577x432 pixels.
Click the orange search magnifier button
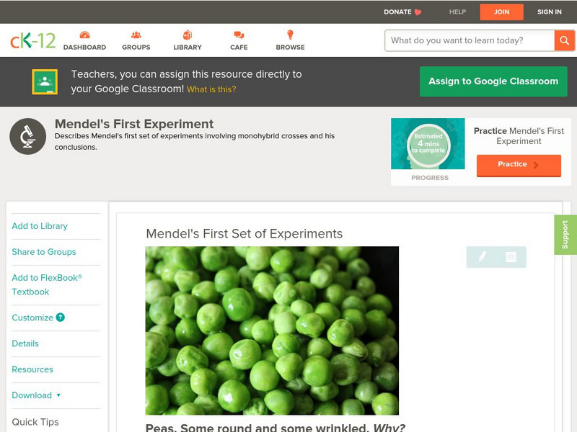tap(564, 40)
